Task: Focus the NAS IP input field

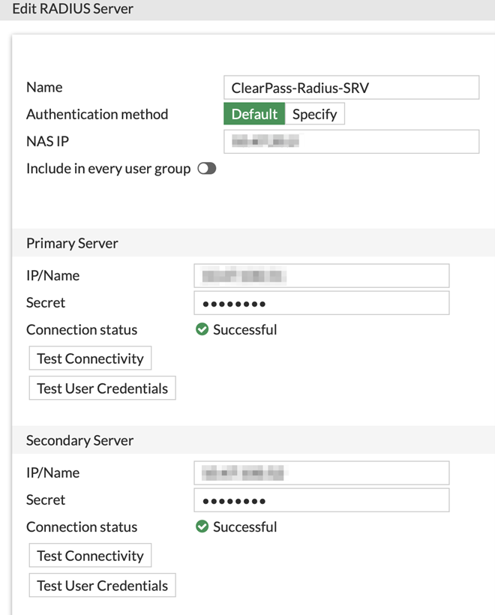Action: [351, 141]
